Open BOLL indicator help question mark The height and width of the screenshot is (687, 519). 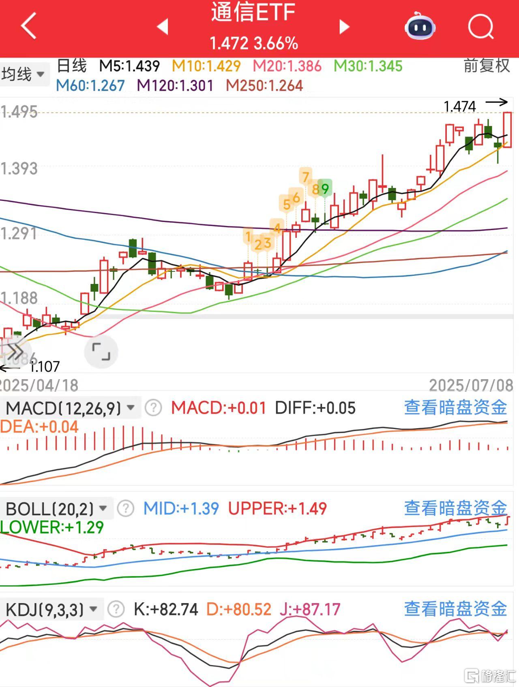[126, 508]
